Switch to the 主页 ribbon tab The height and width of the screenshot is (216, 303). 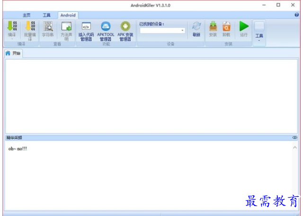[x=27, y=15]
